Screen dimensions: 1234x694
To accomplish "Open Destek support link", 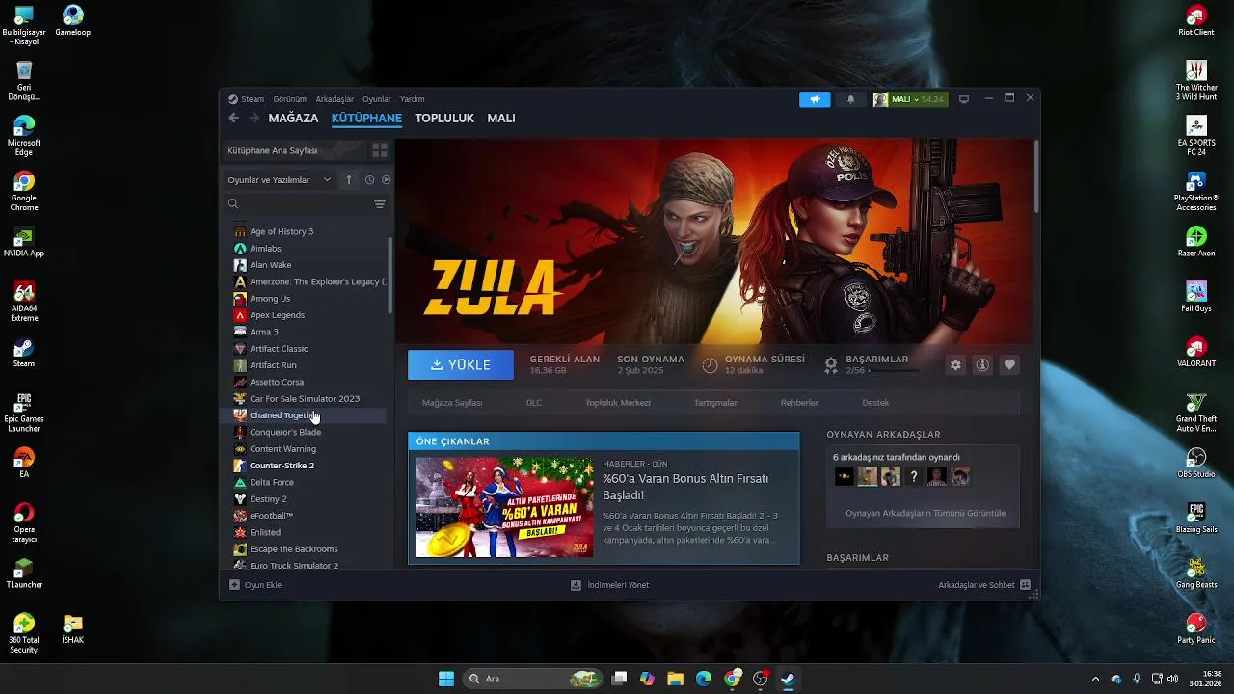I will [x=875, y=403].
